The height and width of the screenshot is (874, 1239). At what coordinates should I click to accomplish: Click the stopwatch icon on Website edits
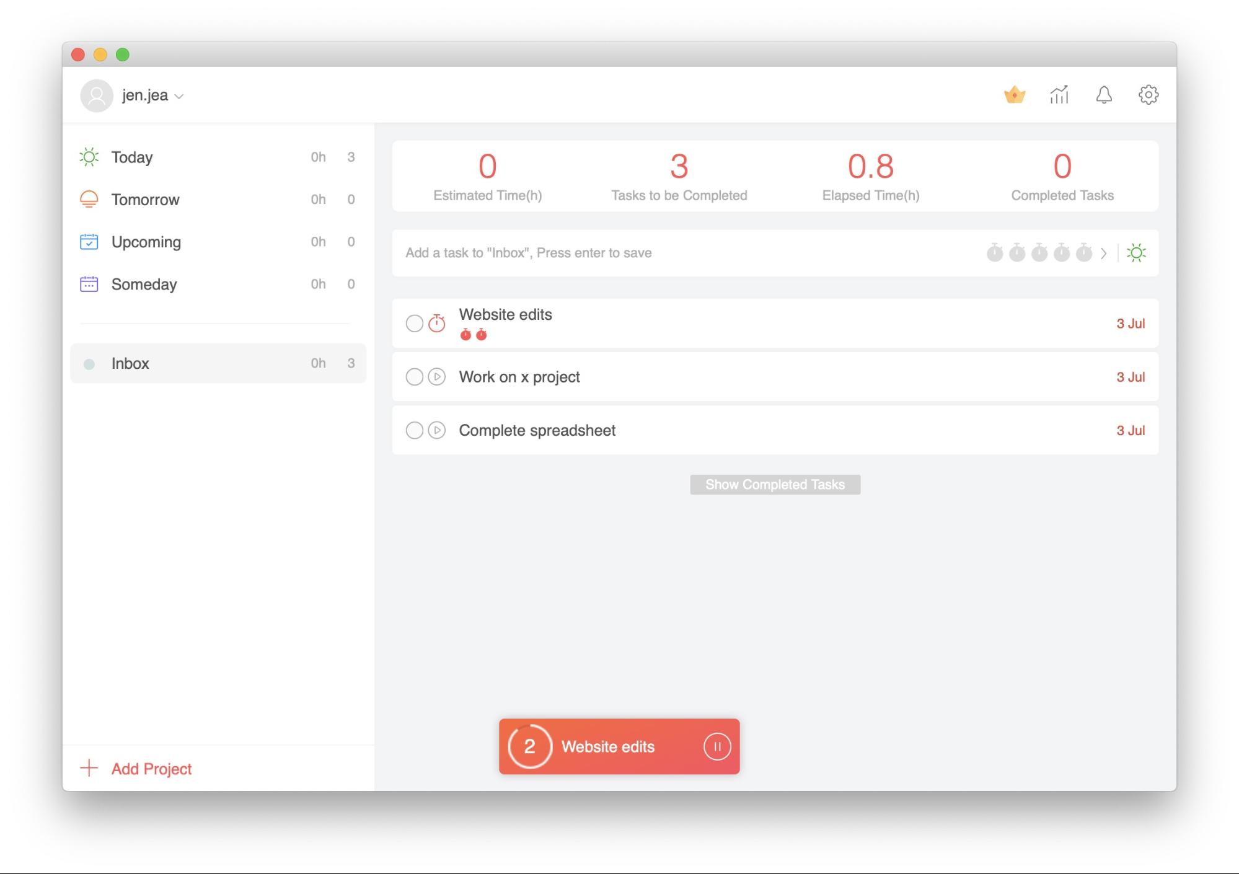coord(437,323)
